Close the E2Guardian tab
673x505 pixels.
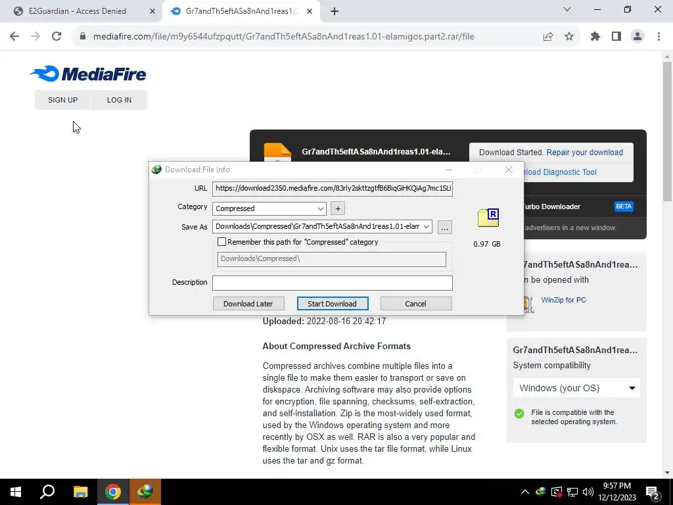(152, 11)
